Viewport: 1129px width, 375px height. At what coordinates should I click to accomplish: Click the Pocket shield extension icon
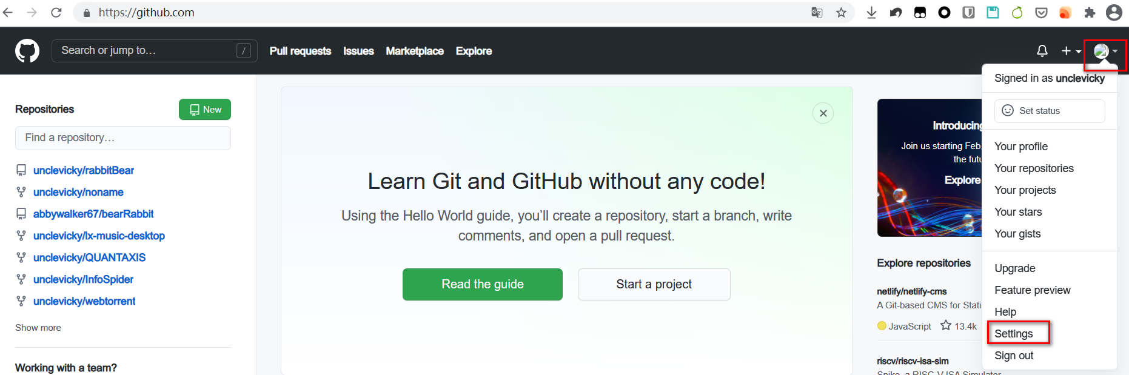[x=1041, y=12]
